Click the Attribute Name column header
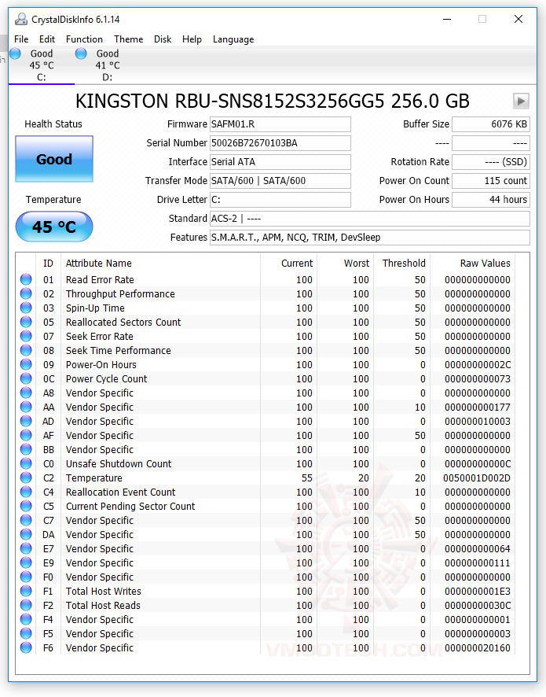 (98, 264)
